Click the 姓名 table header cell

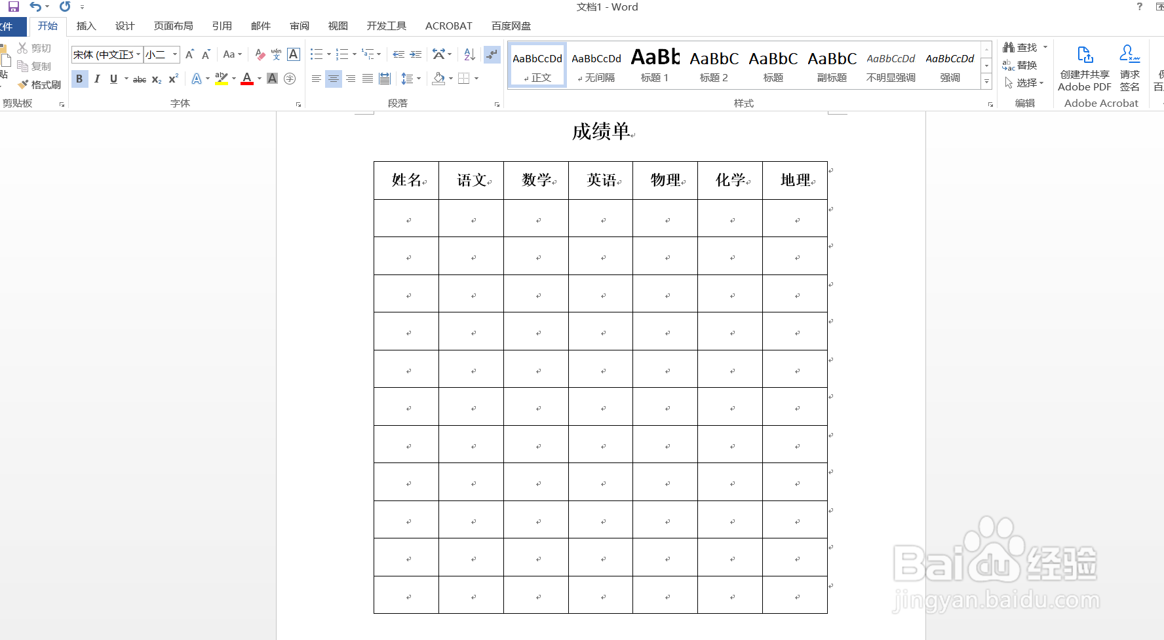406,180
